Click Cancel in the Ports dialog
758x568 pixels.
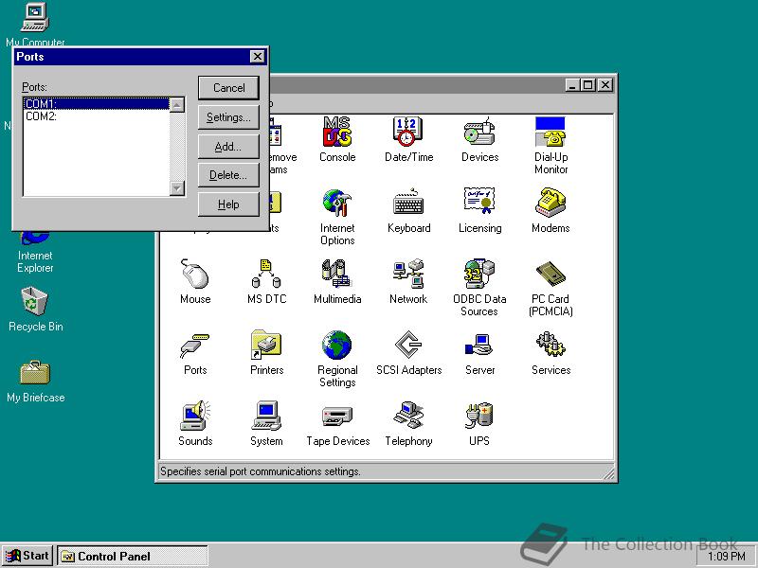coord(228,88)
